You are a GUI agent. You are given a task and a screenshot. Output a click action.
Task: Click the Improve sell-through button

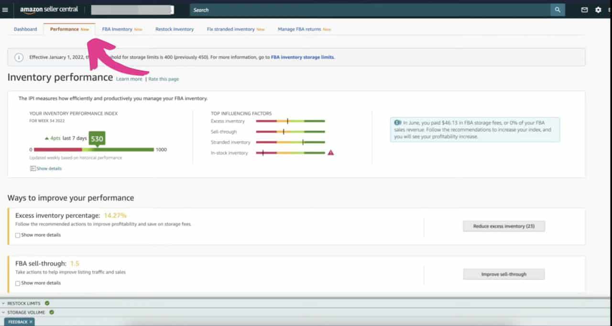(x=504, y=274)
